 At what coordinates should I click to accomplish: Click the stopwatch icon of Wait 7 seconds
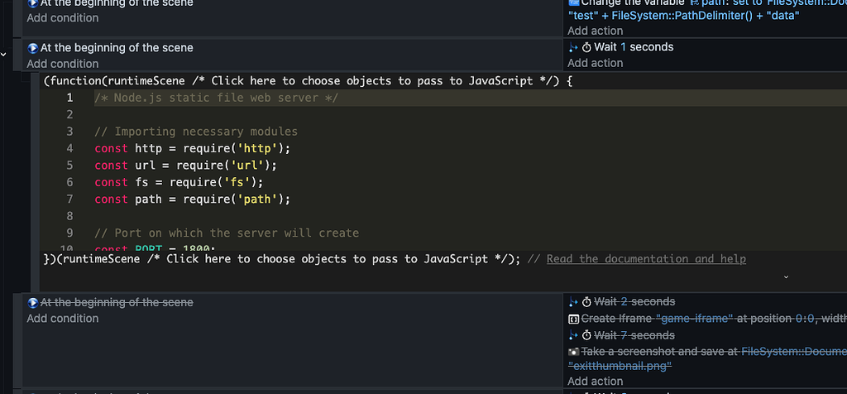point(586,335)
